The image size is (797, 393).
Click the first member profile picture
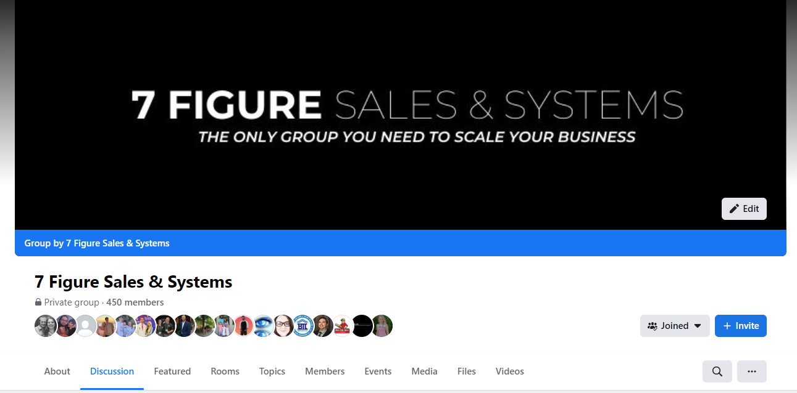pyautogui.click(x=46, y=326)
